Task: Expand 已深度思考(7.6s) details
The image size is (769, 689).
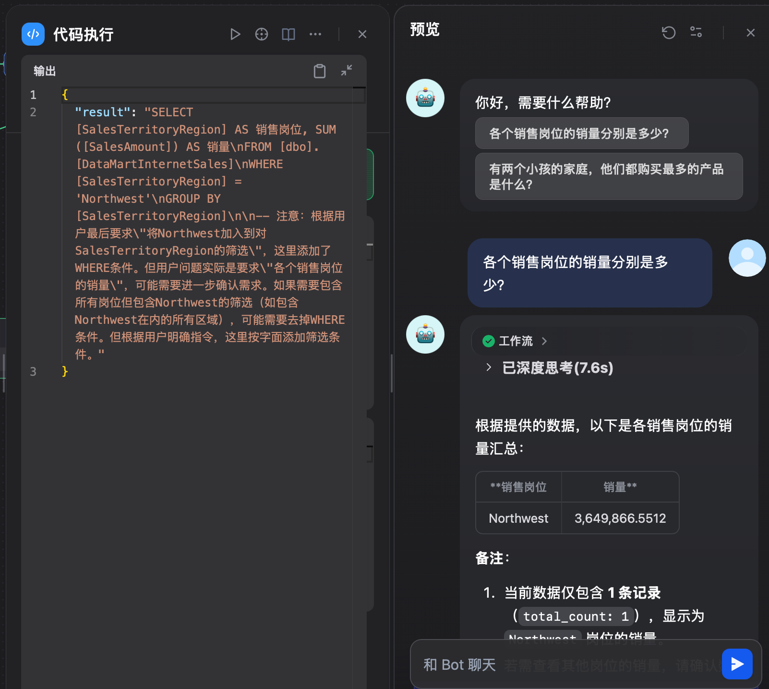Action: coord(489,368)
